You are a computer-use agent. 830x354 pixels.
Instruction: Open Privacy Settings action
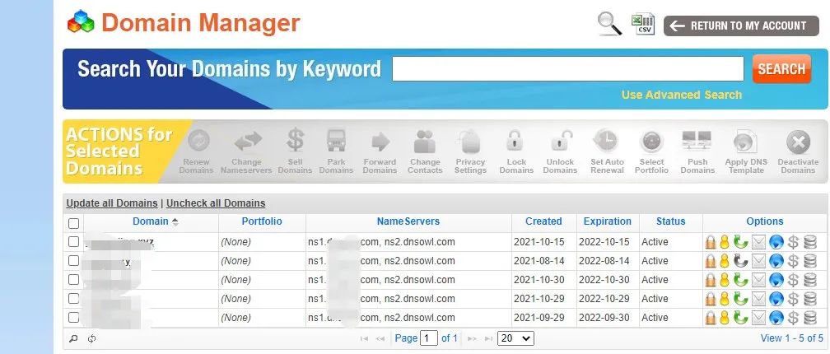470,142
